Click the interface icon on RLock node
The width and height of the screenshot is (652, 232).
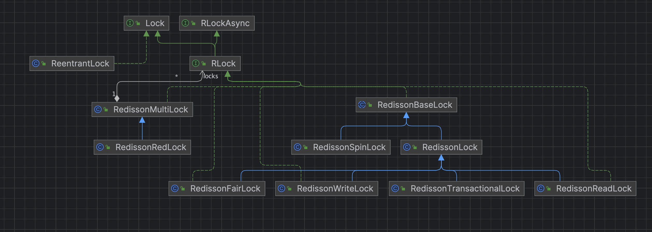tap(196, 64)
